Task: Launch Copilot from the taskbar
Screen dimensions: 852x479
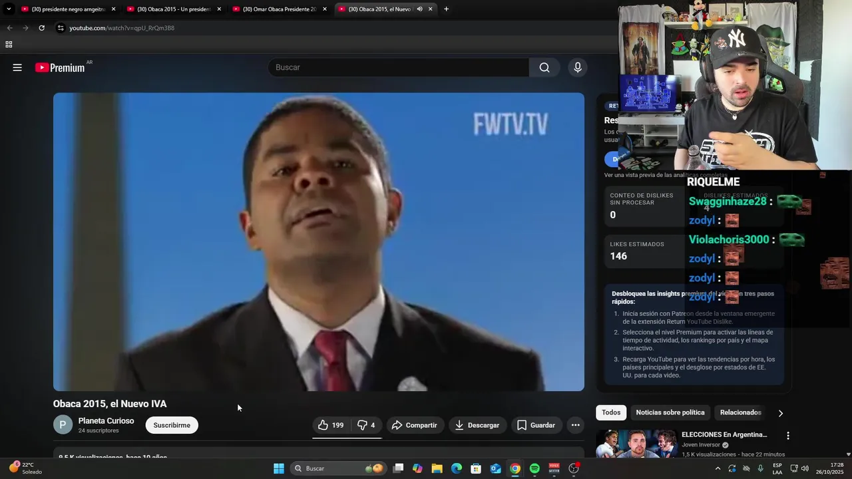Action: (x=417, y=468)
